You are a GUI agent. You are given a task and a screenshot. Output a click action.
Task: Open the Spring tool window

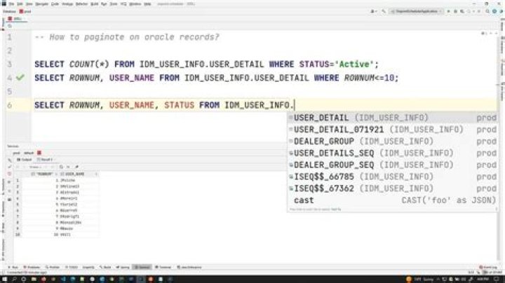pyautogui.click(x=125, y=267)
